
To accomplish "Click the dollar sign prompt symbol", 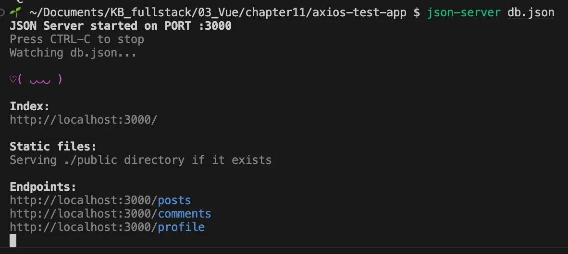I will (x=417, y=12).
